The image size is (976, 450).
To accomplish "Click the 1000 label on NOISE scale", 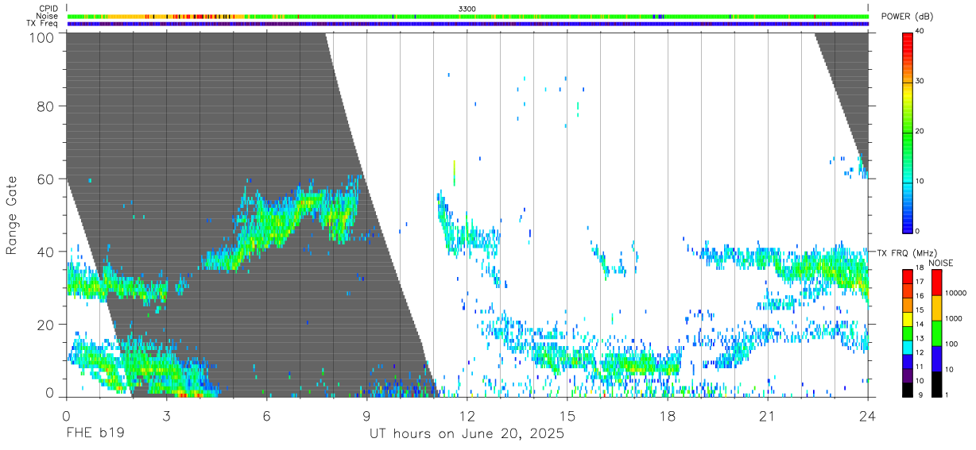I will [955, 319].
